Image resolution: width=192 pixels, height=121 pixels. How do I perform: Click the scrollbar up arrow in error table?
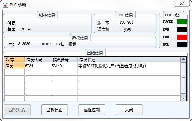click(183, 60)
